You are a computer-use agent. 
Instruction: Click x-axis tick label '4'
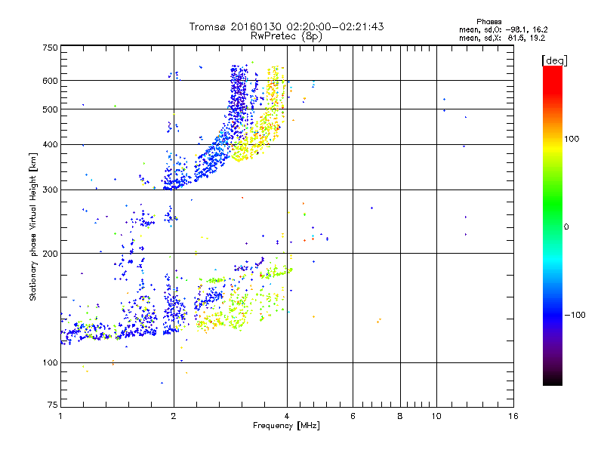tap(287, 416)
